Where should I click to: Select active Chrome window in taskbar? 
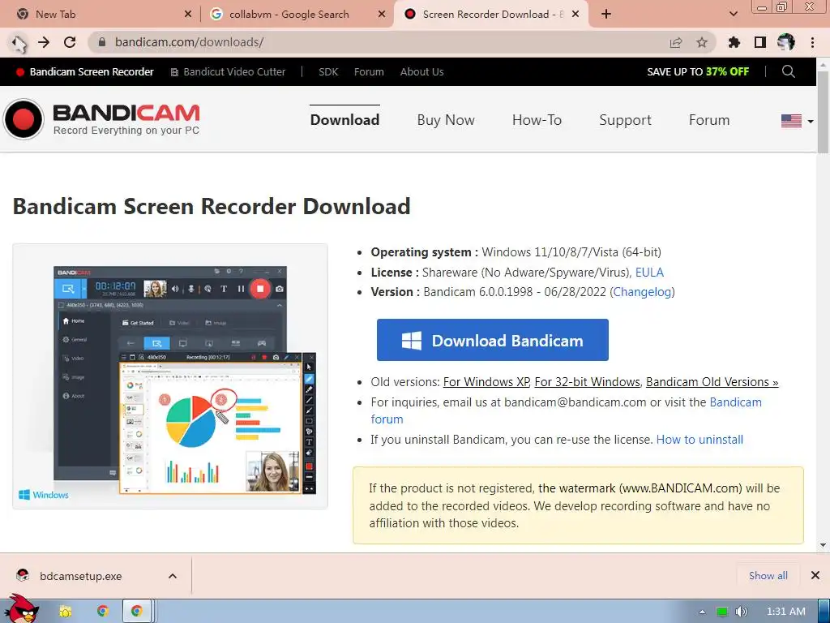pos(137,612)
